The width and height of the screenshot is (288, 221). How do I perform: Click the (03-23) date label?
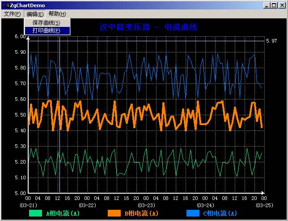(x=146, y=205)
